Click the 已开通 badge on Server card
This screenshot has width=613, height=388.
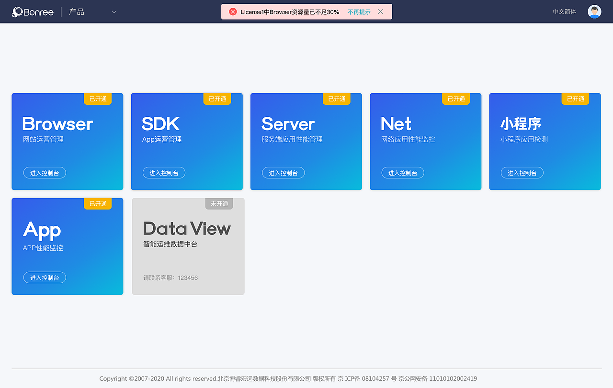click(337, 99)
